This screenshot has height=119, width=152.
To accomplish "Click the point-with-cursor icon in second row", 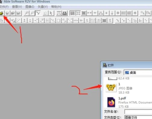I will coord(118,21).
